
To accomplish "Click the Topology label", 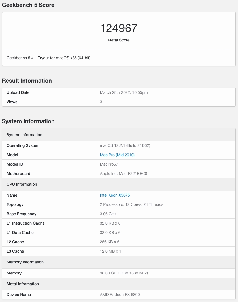I will pyautogui.click(x=15, y=204).
